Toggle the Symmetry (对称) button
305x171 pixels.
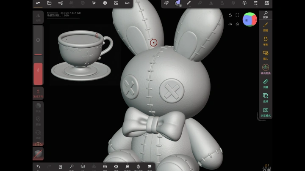tap(38, 17)
